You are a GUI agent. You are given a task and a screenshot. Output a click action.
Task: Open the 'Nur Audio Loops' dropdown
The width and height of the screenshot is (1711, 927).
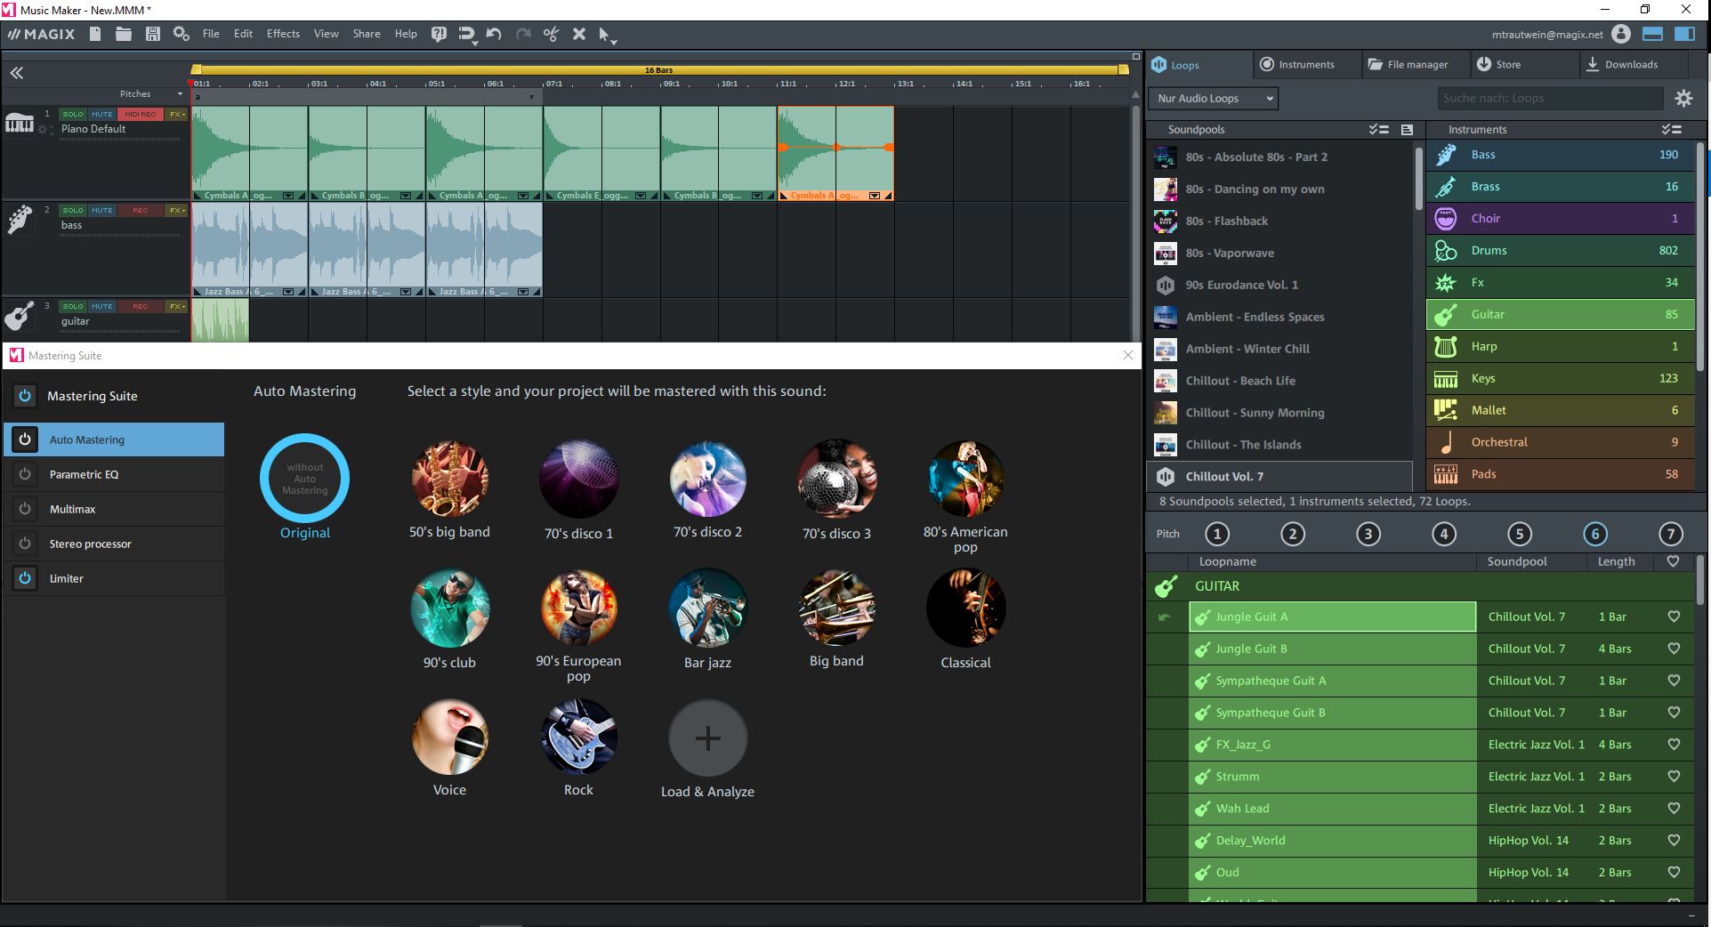(1212, 98)
